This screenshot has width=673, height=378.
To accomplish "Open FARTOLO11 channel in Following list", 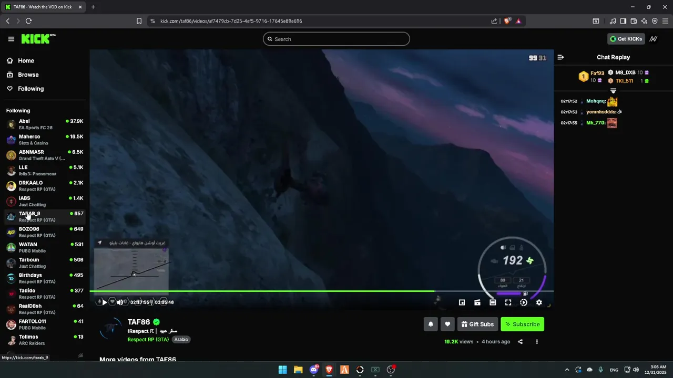I will [45, 324].
